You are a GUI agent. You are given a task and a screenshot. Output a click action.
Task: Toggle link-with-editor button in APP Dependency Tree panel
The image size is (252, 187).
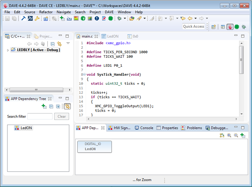point(67,106)
